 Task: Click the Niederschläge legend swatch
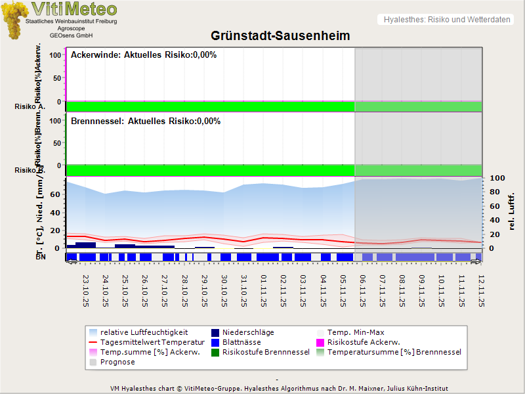coord(215,333)
